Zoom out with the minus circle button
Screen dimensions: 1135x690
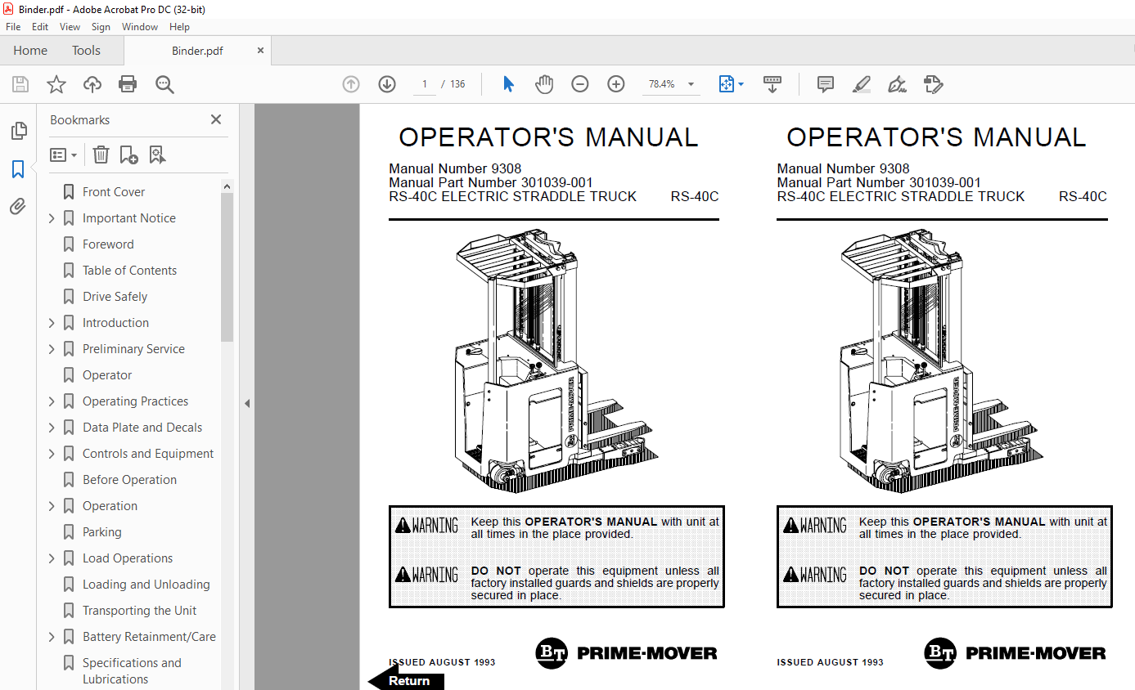click(x=580, y=84)
